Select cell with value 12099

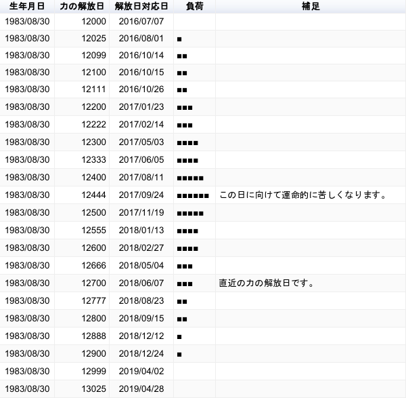[82, 56]
